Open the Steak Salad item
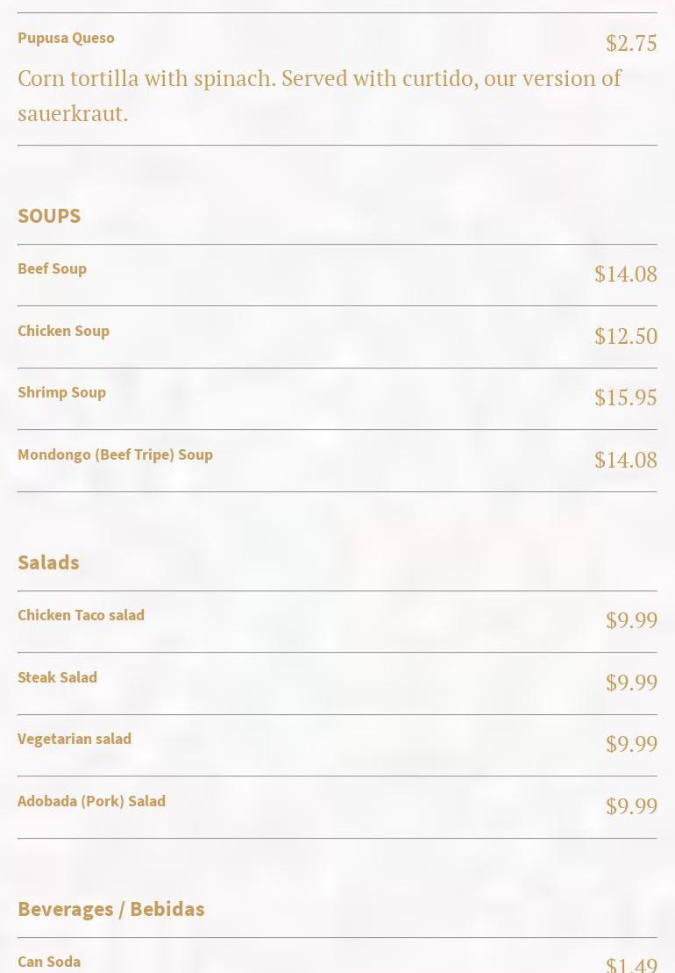The image size is (675, 973). (57, 677)
